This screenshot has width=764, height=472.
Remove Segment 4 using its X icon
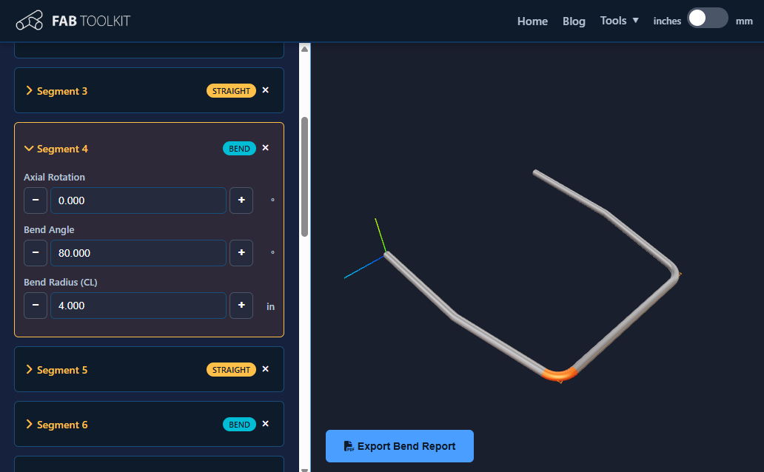point(265,147)
